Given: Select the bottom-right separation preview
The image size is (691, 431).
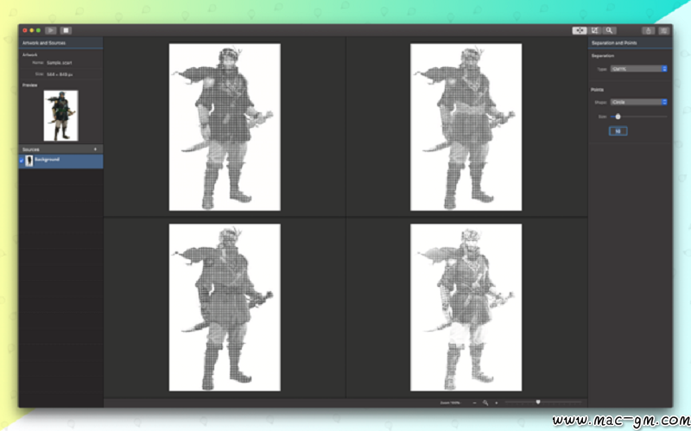Looking at the screenshot, I should point(466,307).
